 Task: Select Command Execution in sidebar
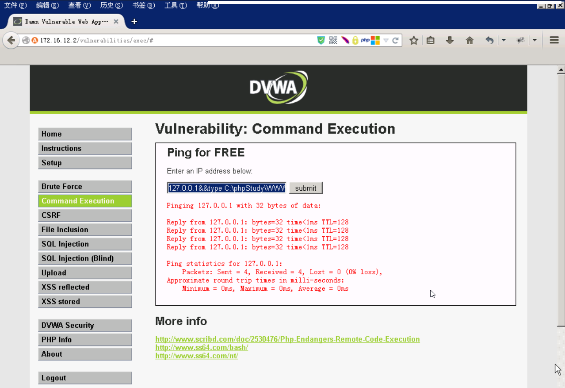click(x=85, y=201)
